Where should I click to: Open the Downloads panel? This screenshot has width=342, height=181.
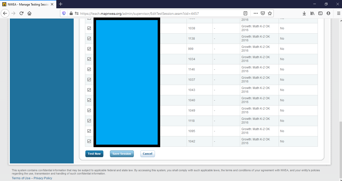(x=304, y=13)
